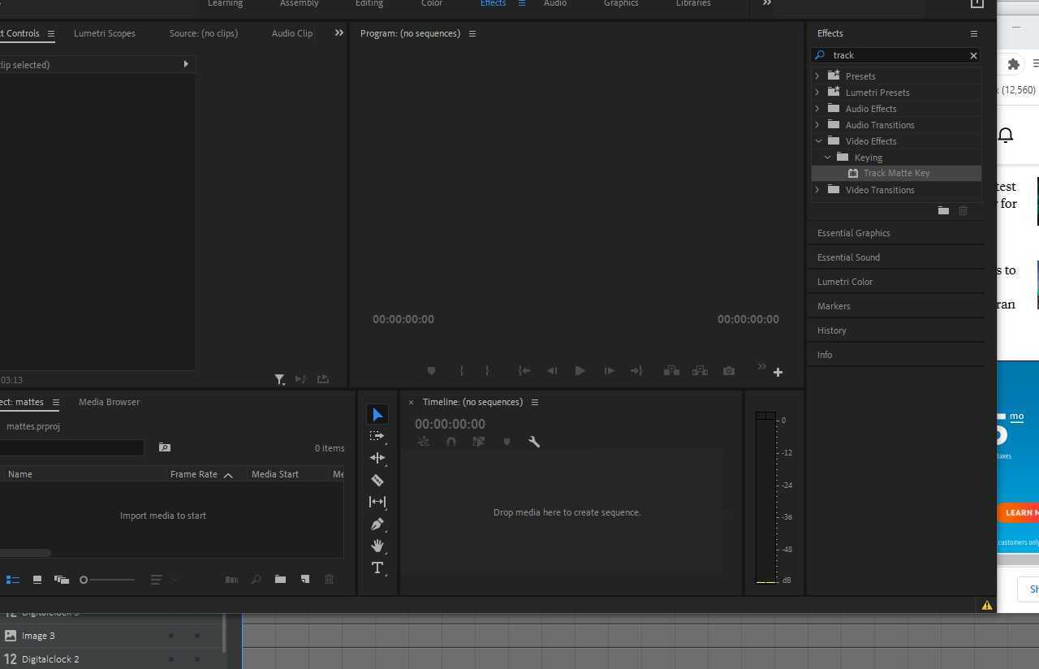1039x669 pixels.
Task: Switch project panel to list view
Action: [13, 580]
